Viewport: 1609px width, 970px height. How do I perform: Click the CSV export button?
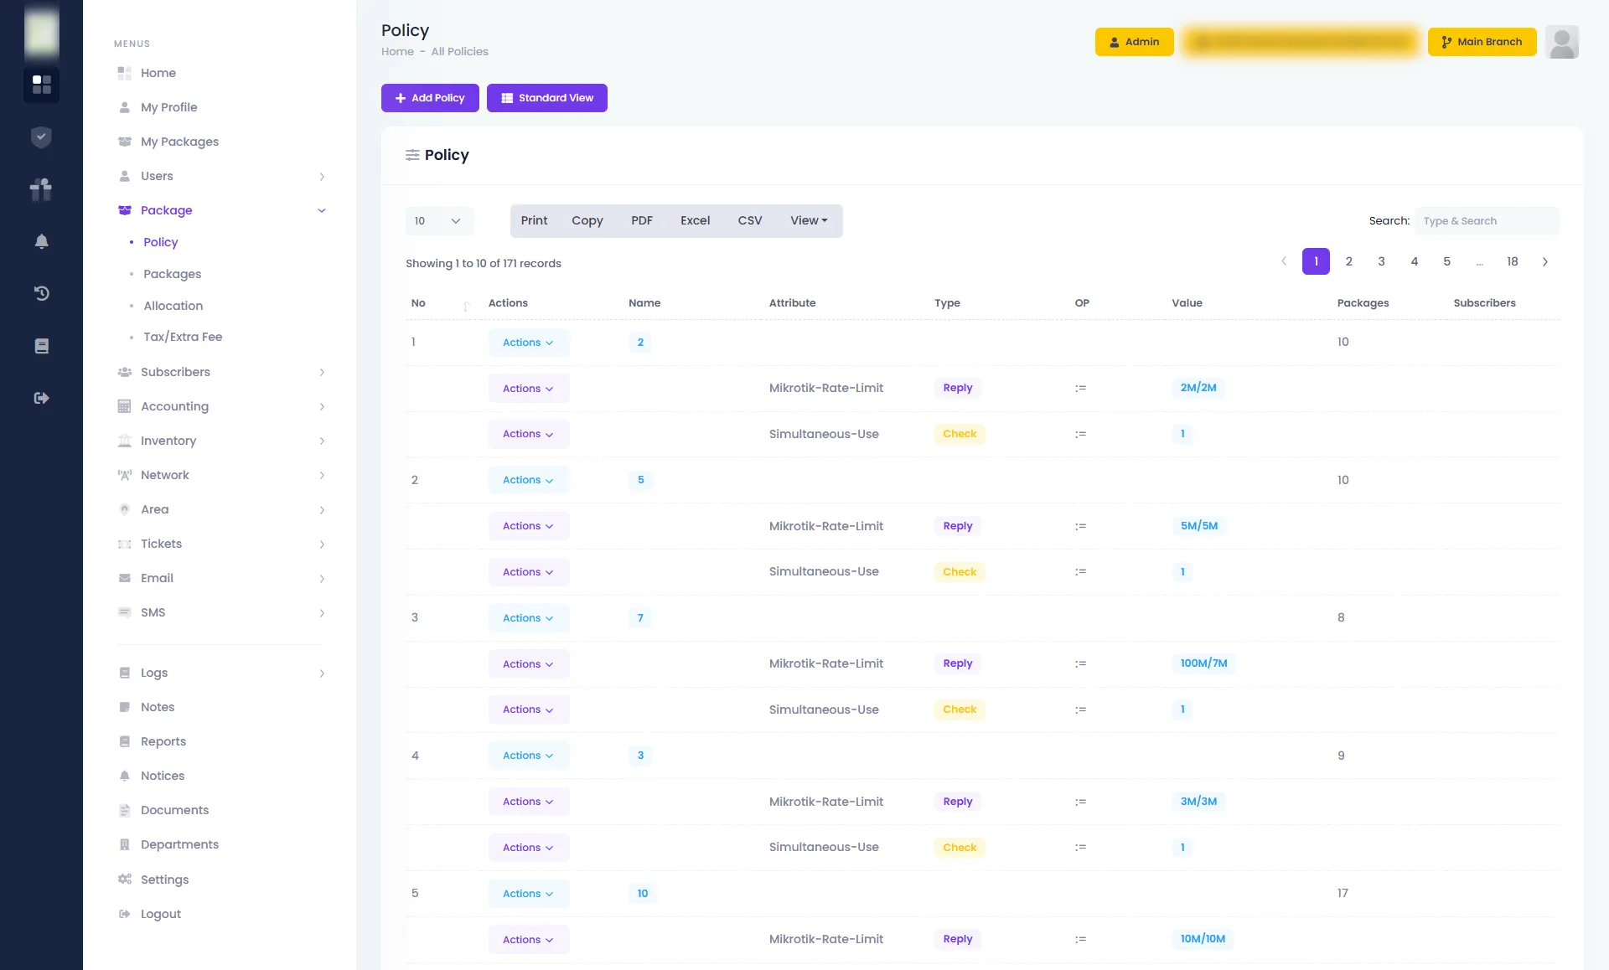pyautogui.click(x=750, y=220)
